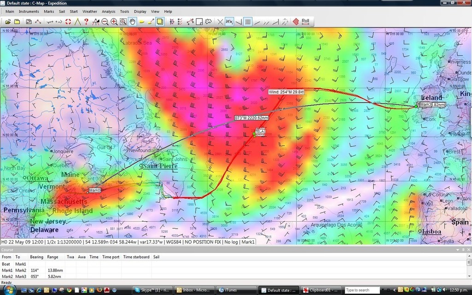This screenshot has width=472, height=295.
Task: Open Skype from the taskbar
Action: pyautogui.click(x=152, y=290)
